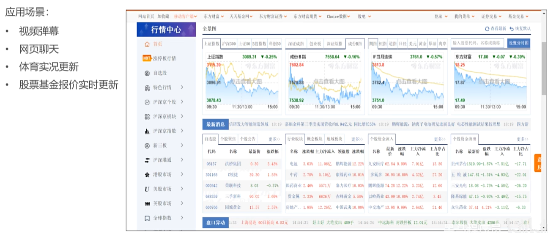Viewport: 548px width, 233px height.
Task: Switch to the 创业板 chart tab
Action: pos(315,44)
